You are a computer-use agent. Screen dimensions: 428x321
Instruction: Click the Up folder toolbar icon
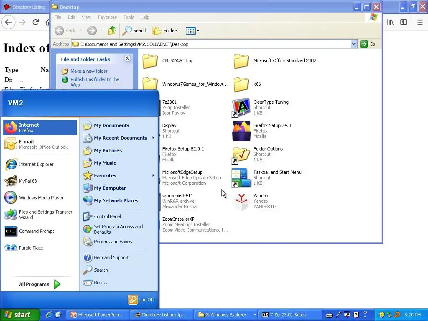tap(112, 31)
